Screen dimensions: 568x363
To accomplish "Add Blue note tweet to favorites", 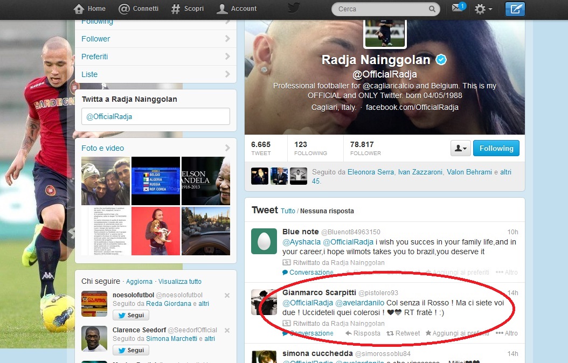I will tap(457, 273).
